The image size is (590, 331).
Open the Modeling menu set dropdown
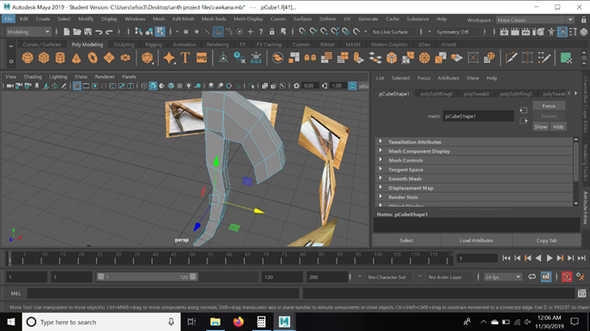(28, 32)
